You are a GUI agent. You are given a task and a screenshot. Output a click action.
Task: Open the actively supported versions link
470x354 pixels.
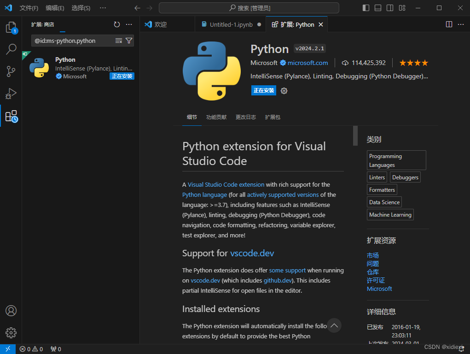click(x=283, y=195)
